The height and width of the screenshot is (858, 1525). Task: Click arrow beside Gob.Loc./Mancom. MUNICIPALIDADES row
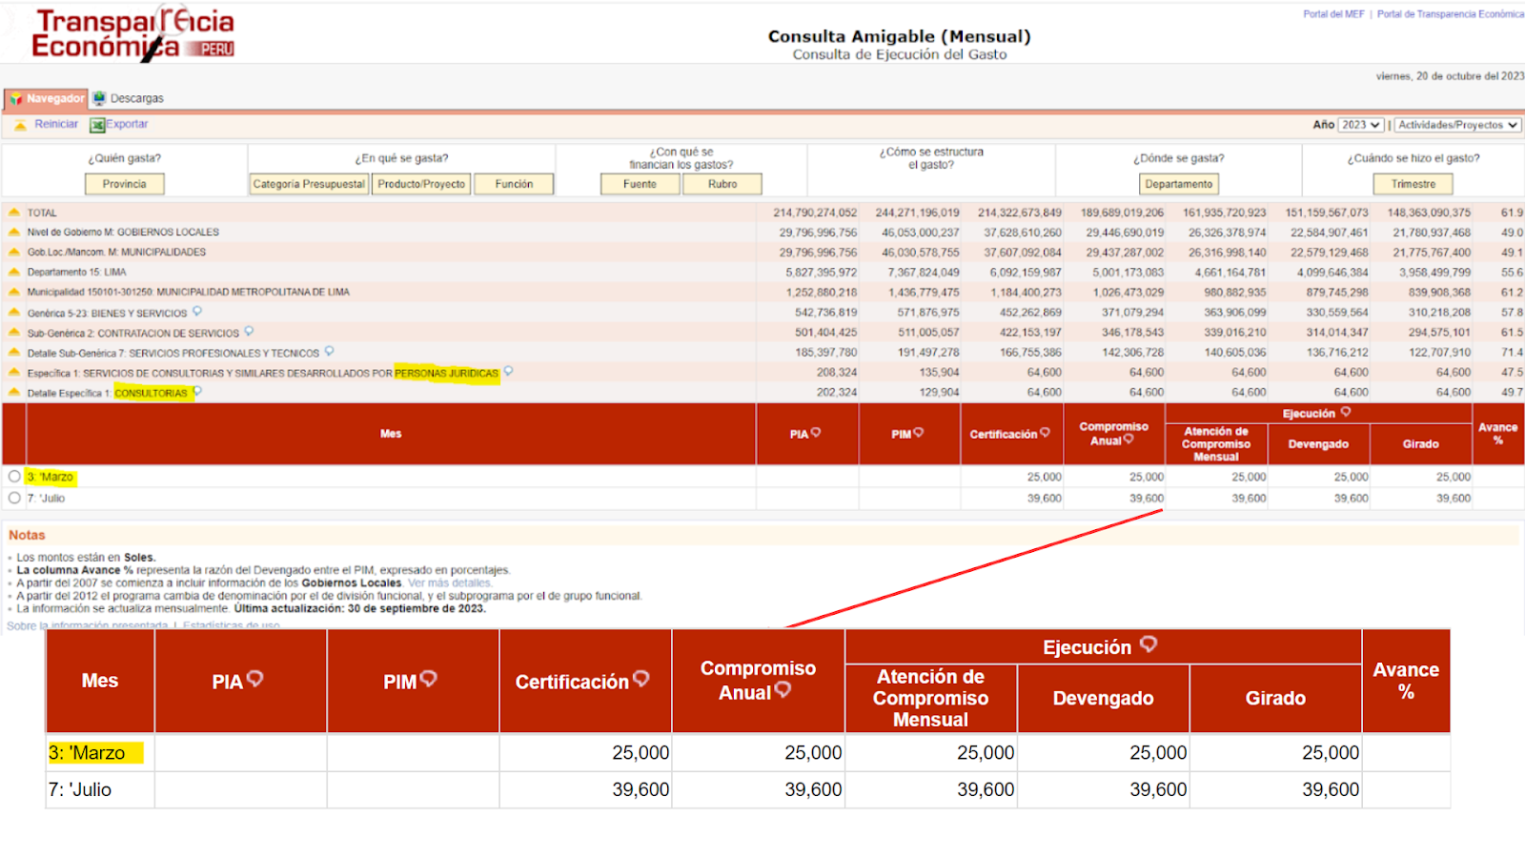[x=14, y=252]
